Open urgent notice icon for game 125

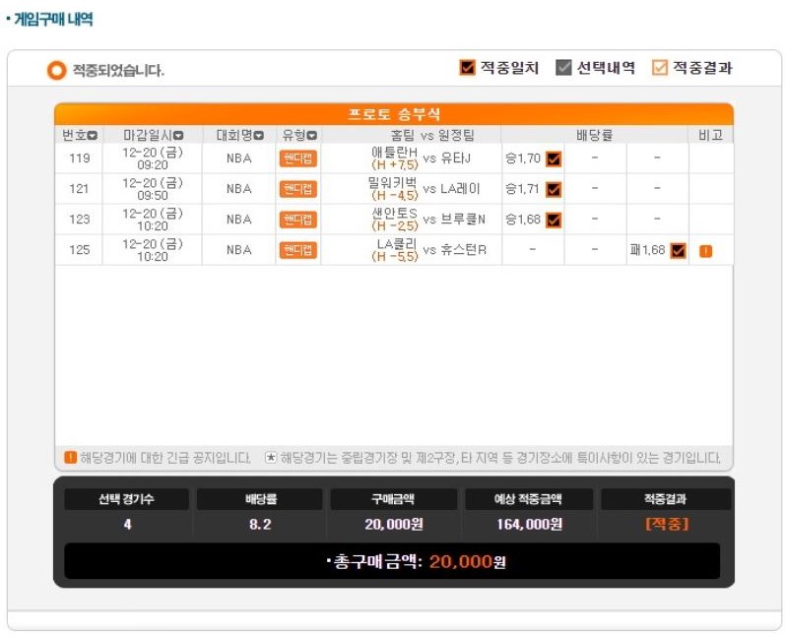(x=706, y=251)
